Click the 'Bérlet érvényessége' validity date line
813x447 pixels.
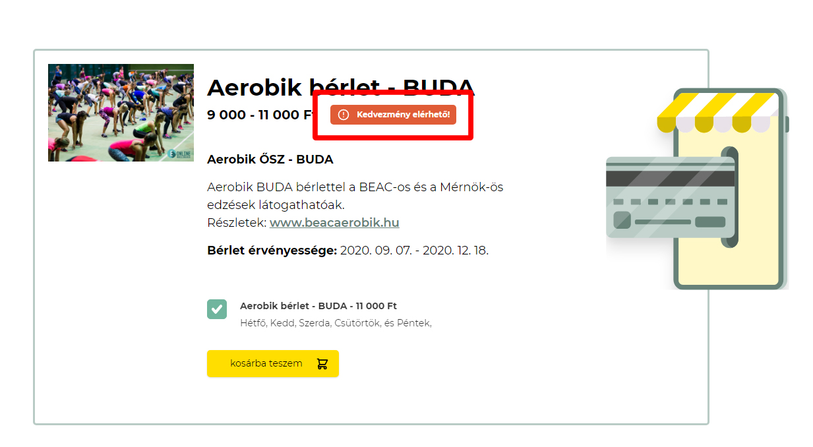[x=348, y=251]
